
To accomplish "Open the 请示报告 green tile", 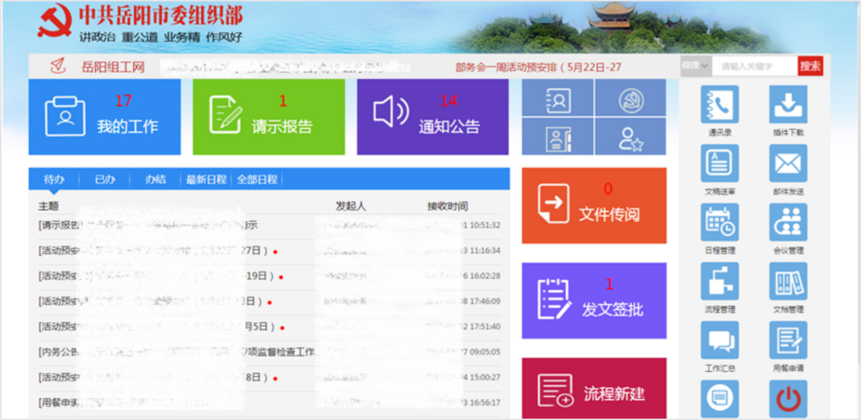I will pos(269,117).
